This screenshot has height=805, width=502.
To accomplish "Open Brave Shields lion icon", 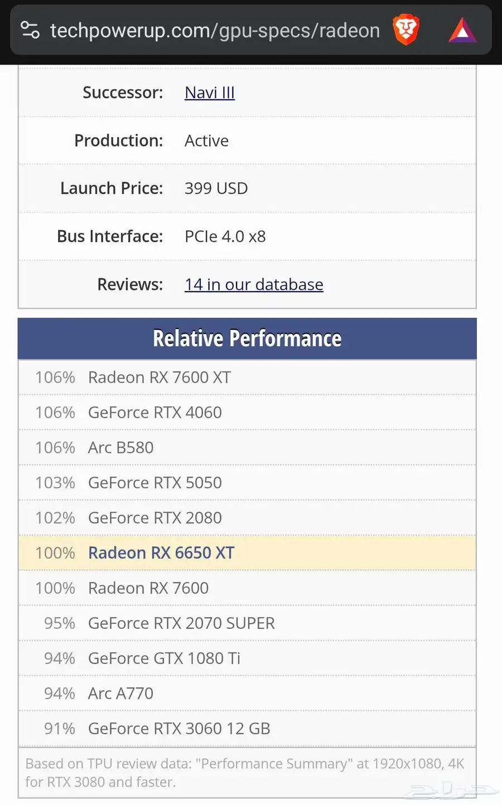I will point(406,30).
